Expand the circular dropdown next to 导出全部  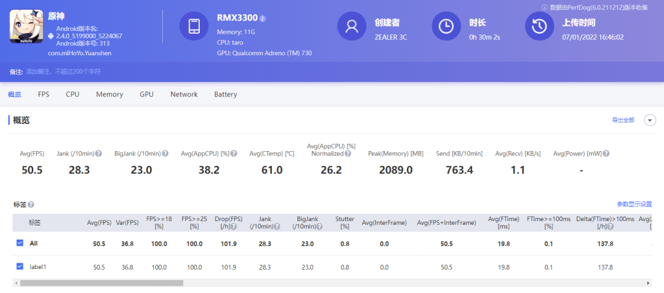(x=650, y=120)
